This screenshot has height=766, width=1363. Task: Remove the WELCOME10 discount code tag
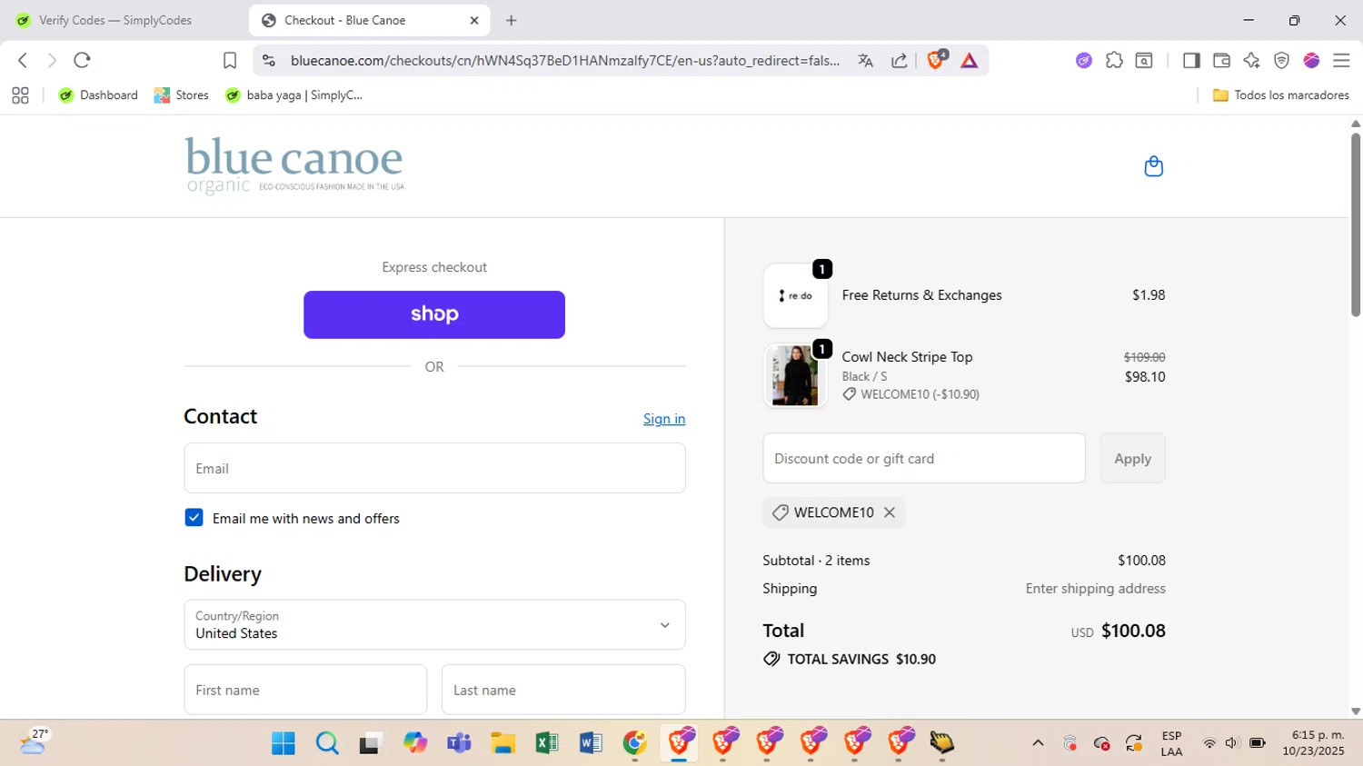pos(890,512)
